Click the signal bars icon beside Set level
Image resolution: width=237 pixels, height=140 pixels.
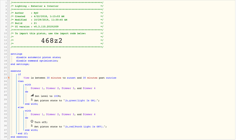(x=32, y=95)
